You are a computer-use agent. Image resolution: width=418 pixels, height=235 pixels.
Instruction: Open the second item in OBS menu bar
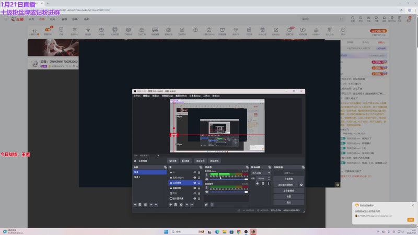[146, 96]
